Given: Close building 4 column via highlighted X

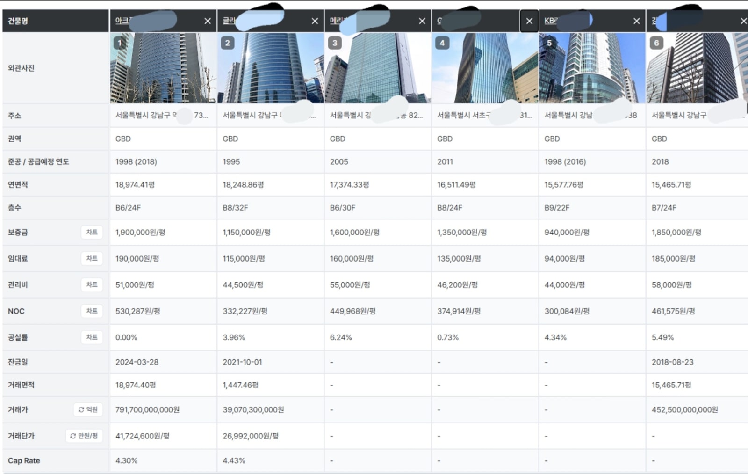Looking at the screenshot, I should (x=529, y=21).
